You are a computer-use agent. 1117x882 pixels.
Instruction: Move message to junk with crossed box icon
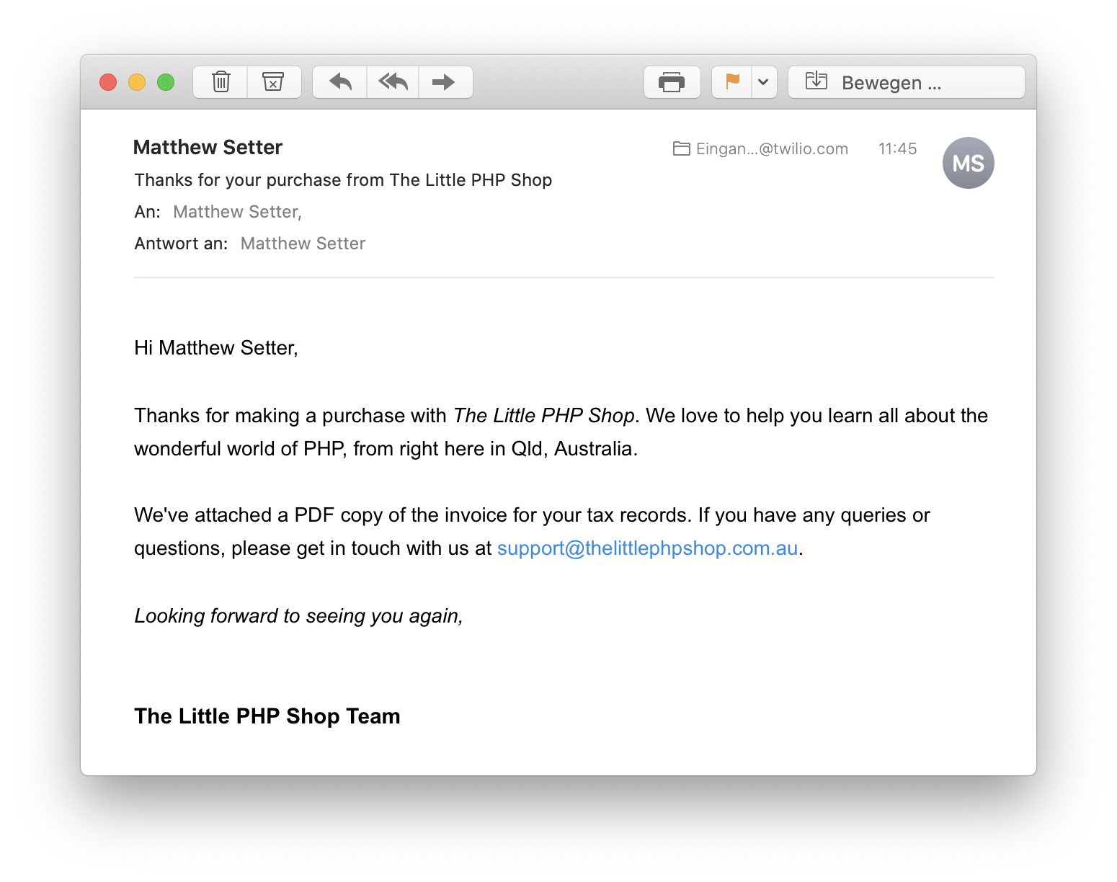tap(274, 82)
